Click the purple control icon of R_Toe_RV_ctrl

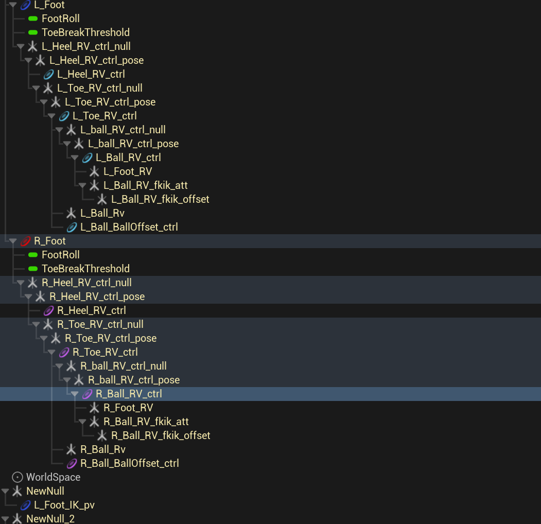[64, 352]
